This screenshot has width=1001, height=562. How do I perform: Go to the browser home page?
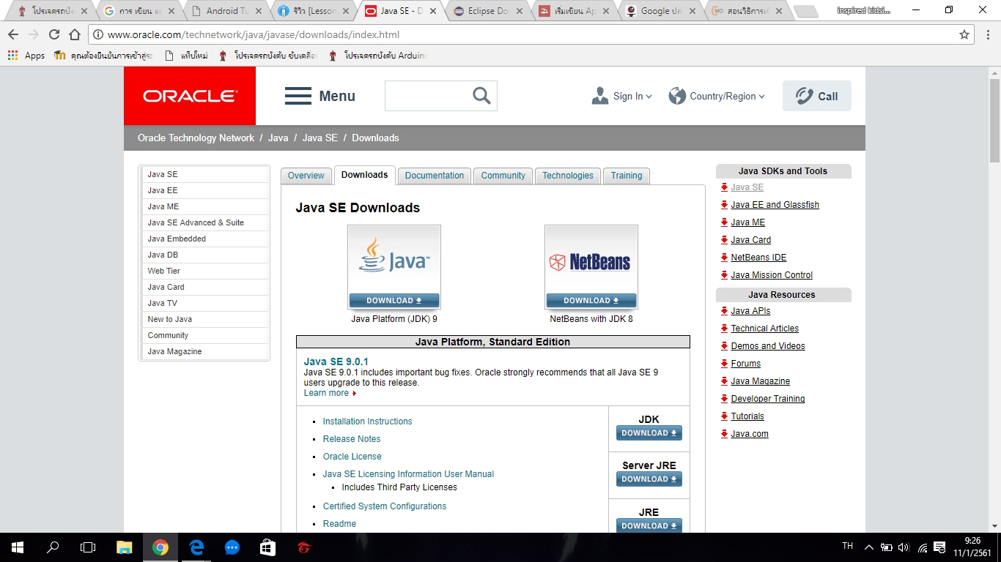point(75,34)
